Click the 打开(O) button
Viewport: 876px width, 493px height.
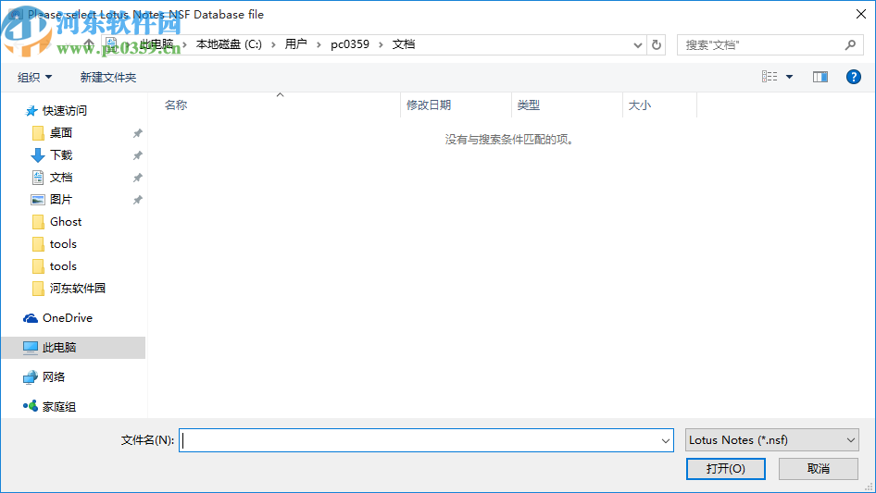click(x=725, y=468)
